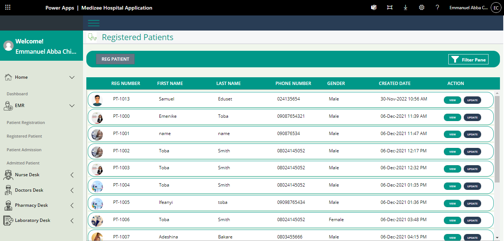Expand the Pharmacy Desk section

coord(72,205)
